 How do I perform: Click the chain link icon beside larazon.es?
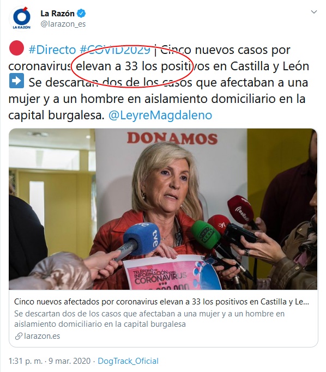coord(19,336)
